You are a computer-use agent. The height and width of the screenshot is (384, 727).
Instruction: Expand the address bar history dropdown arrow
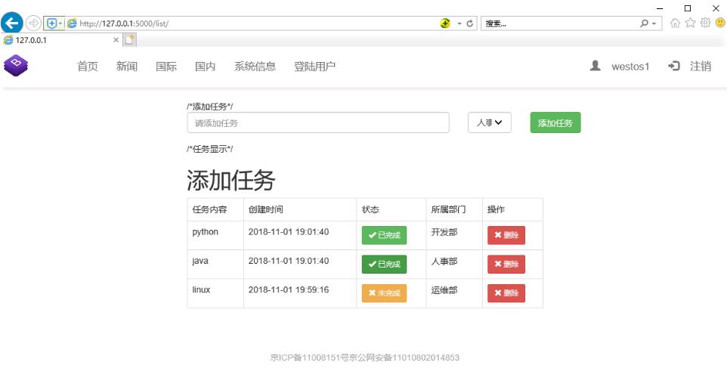pos(459,23)
